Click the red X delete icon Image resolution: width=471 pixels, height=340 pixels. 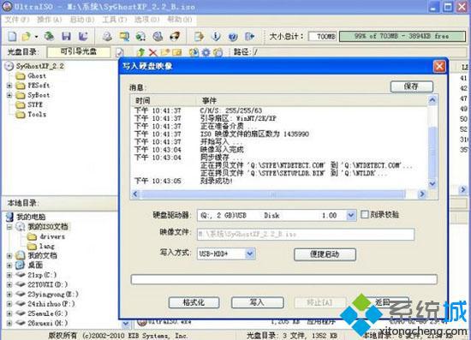(x=153, y=52)
